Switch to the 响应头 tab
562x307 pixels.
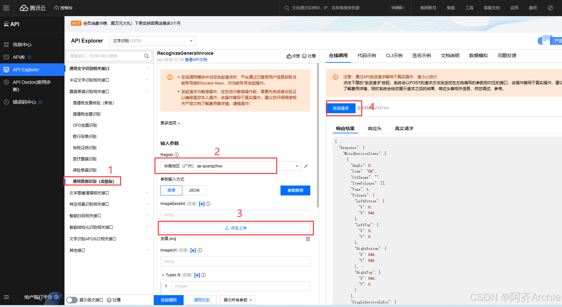[374, 128]
